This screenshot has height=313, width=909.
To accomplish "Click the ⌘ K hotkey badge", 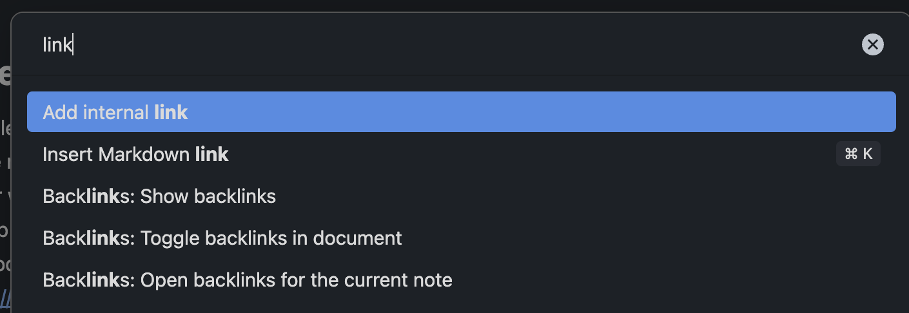I will [x=858, y=154].
